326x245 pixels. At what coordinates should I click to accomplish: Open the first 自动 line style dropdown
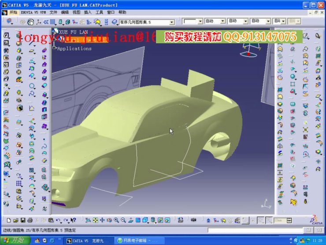pos(222,21)
